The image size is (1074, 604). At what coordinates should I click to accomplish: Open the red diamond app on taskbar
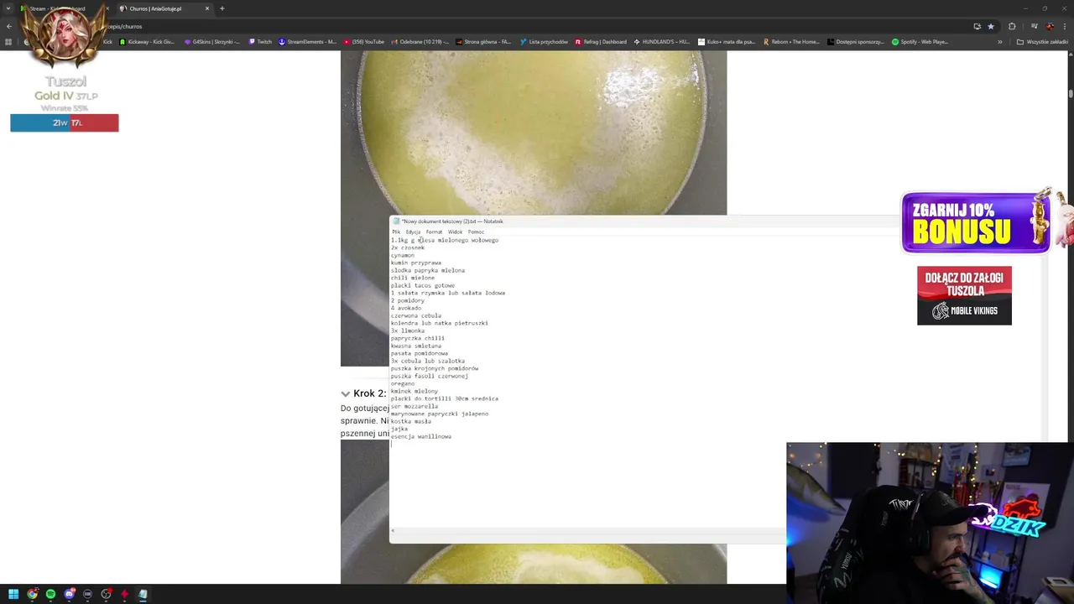tap(124, 594)
